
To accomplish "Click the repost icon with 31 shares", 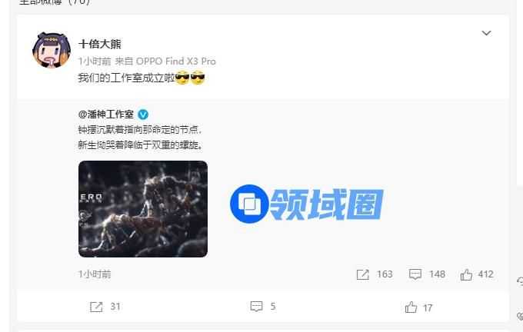I will tap(96, 307).
